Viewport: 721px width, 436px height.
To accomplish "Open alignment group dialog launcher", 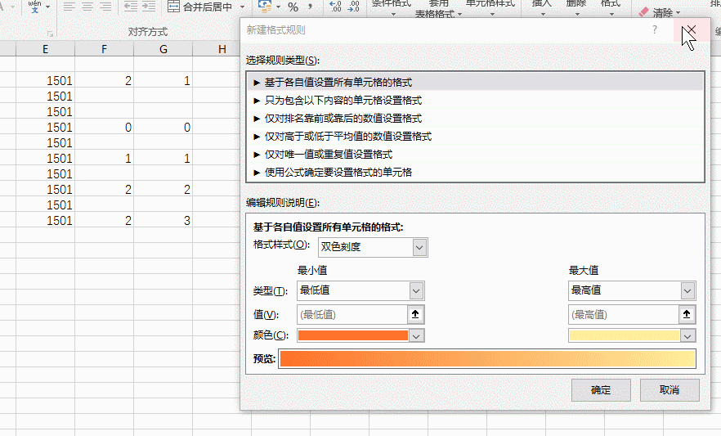I will click(50, 34).
